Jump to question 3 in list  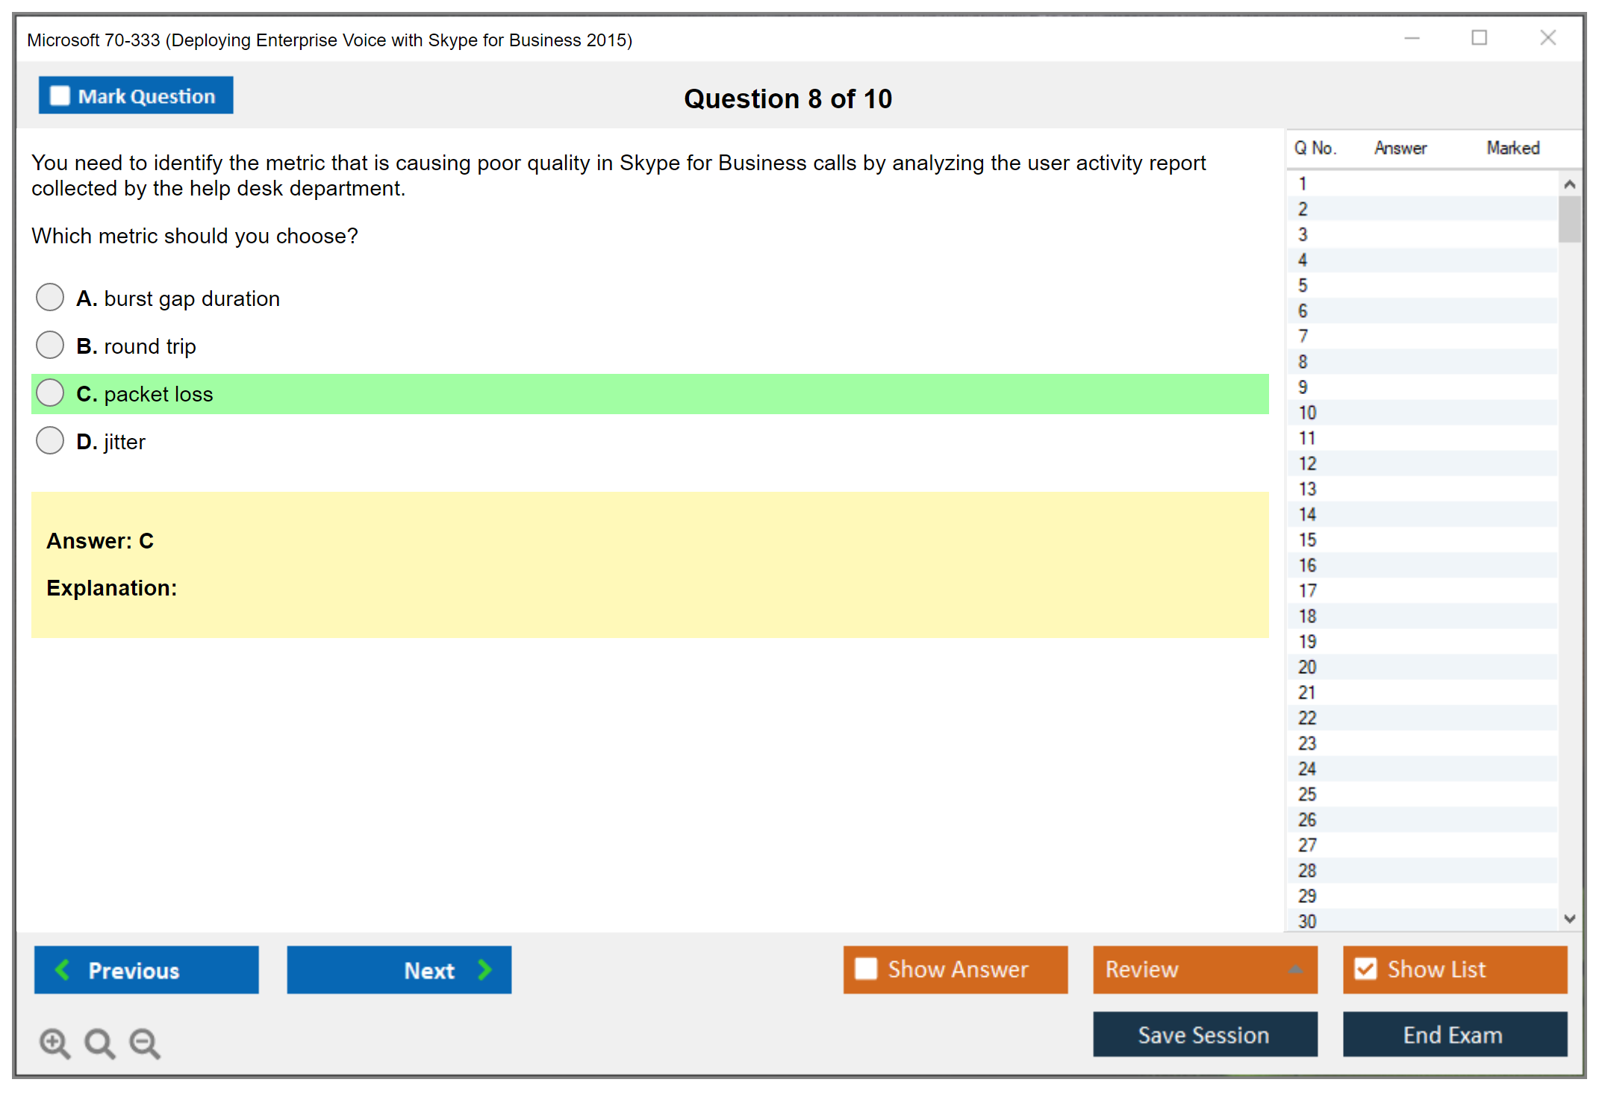tap(1303, 234)
